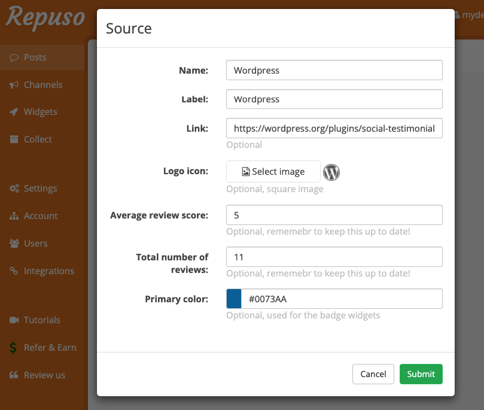Open the Widgets section
This screenshot has height=410, width=484.
point(38,112)
